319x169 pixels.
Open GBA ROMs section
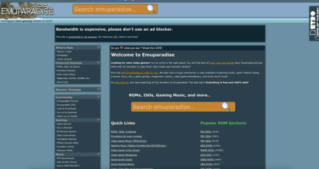[206, 164]
